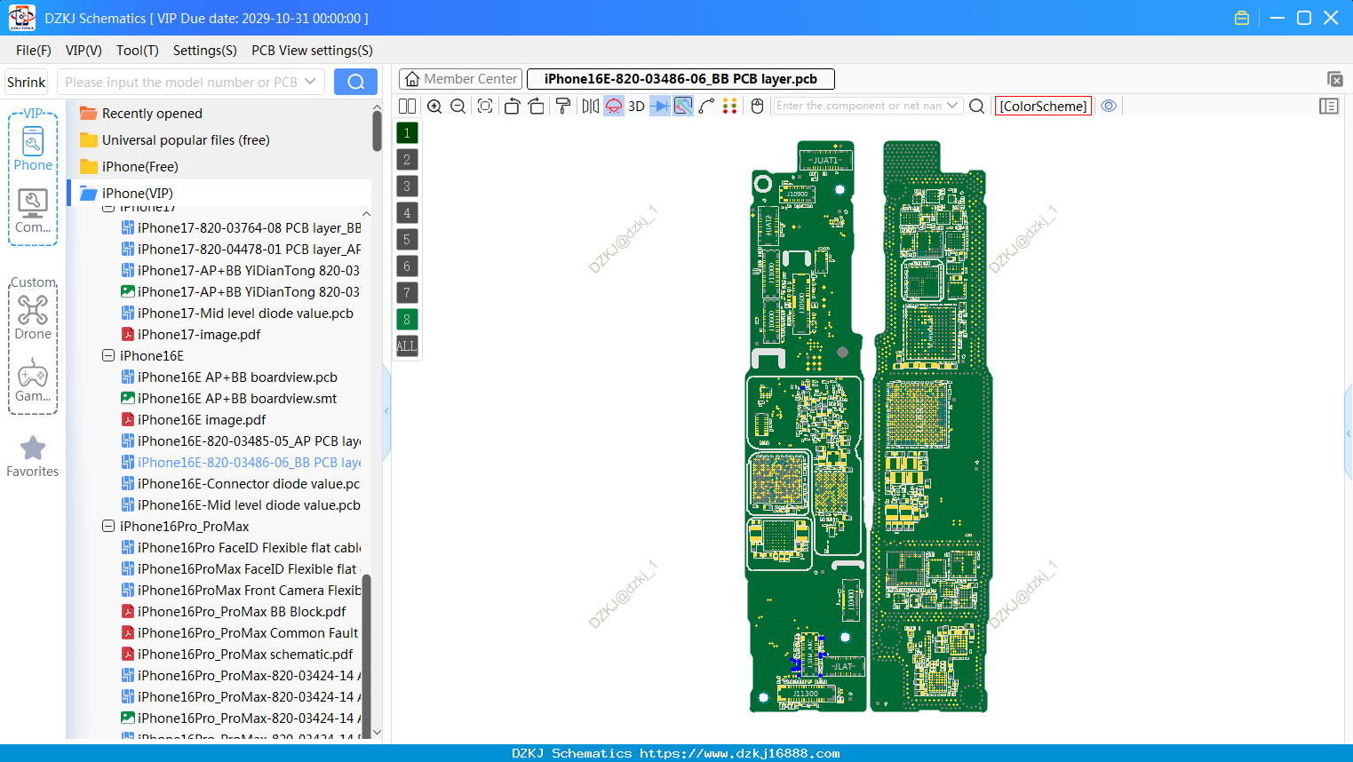Viewport: 1353px width, 762px height.
Task: Toggle the net routing display icon
Action: 683,106
